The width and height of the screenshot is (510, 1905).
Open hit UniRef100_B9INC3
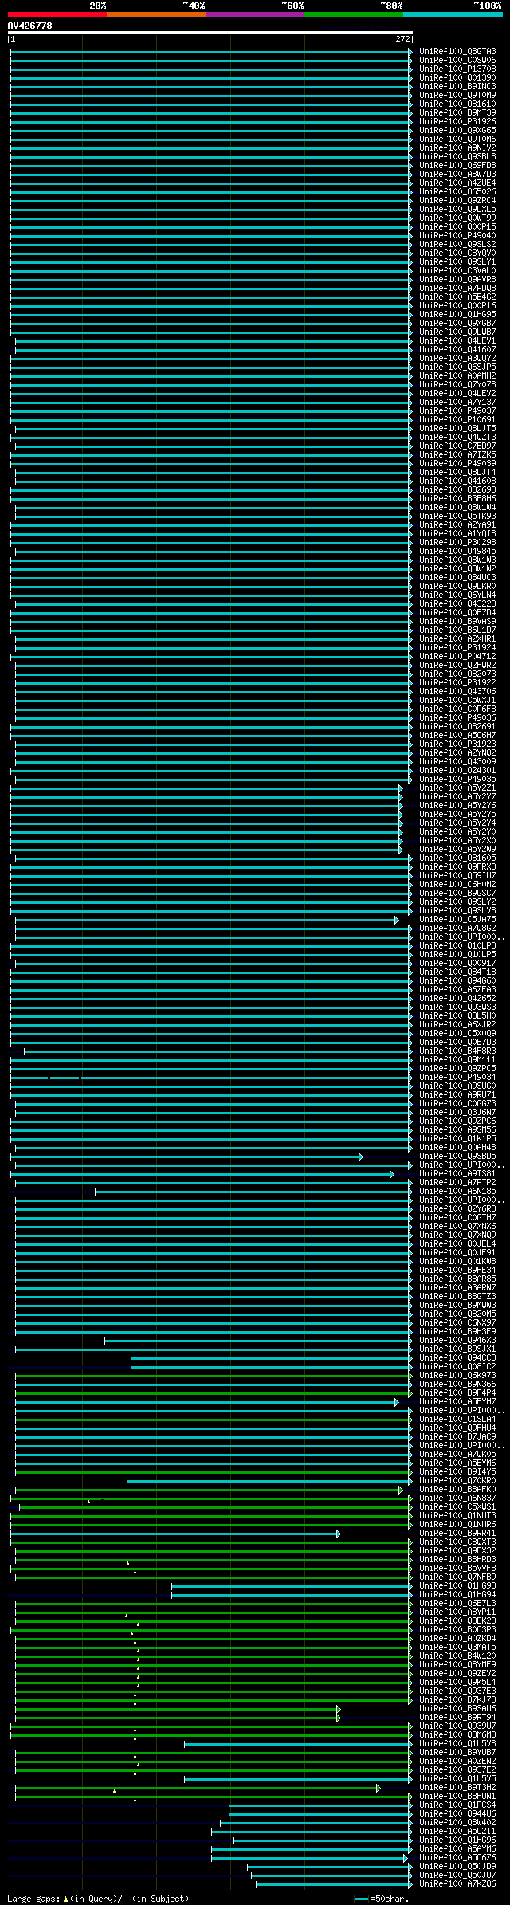[x=457, y=87]
